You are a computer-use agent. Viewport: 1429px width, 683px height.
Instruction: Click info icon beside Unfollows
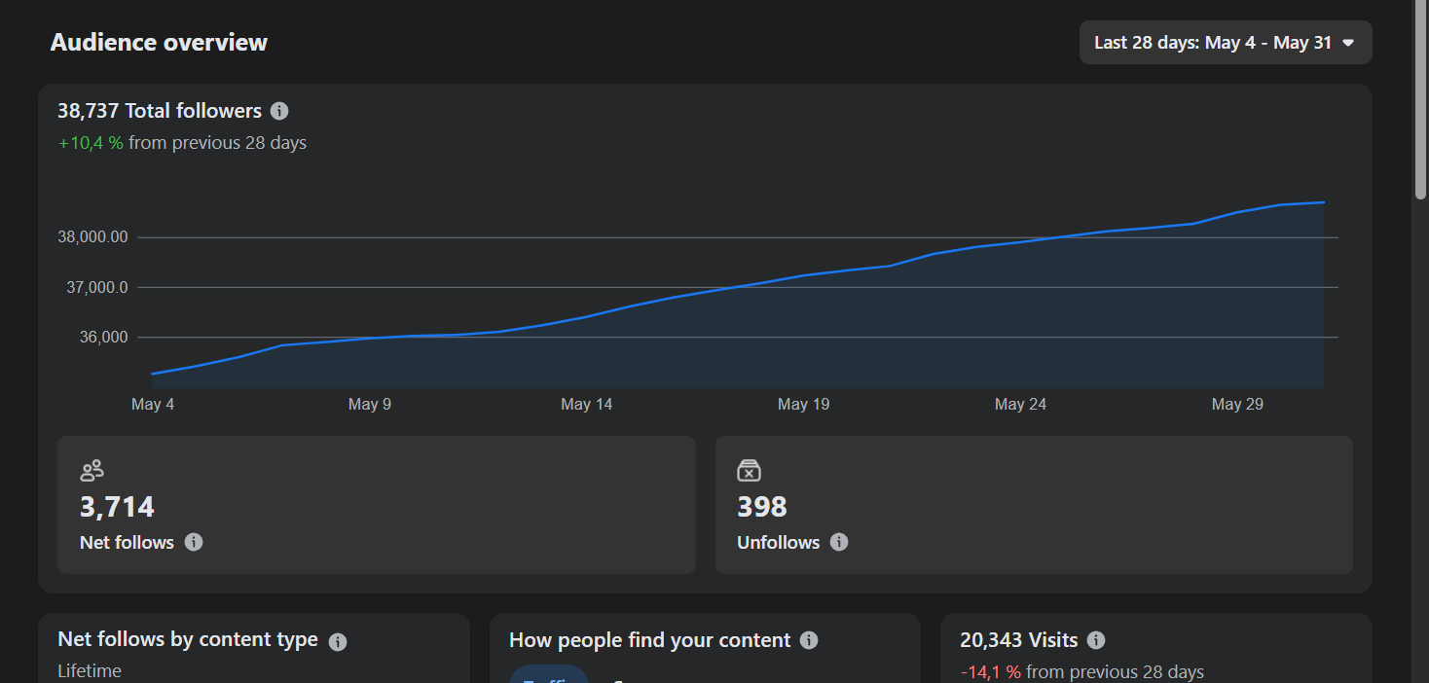click(x=839, y=542)
